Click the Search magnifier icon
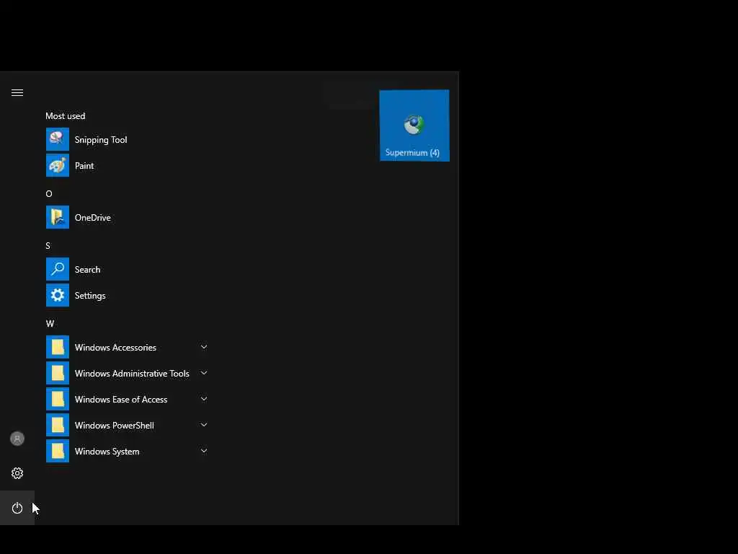This screenshot has height=554, width=738. pos(58,269)
